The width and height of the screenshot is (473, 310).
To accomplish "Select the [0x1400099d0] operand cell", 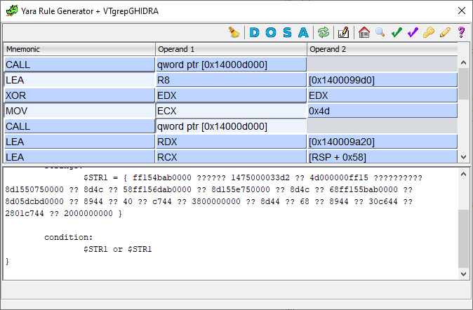I will (382, 80).
